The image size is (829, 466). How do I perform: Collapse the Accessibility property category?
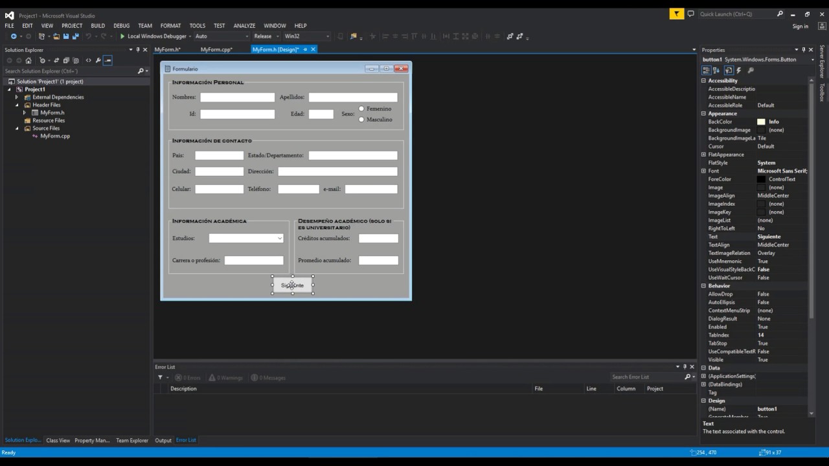click(704, 81)
